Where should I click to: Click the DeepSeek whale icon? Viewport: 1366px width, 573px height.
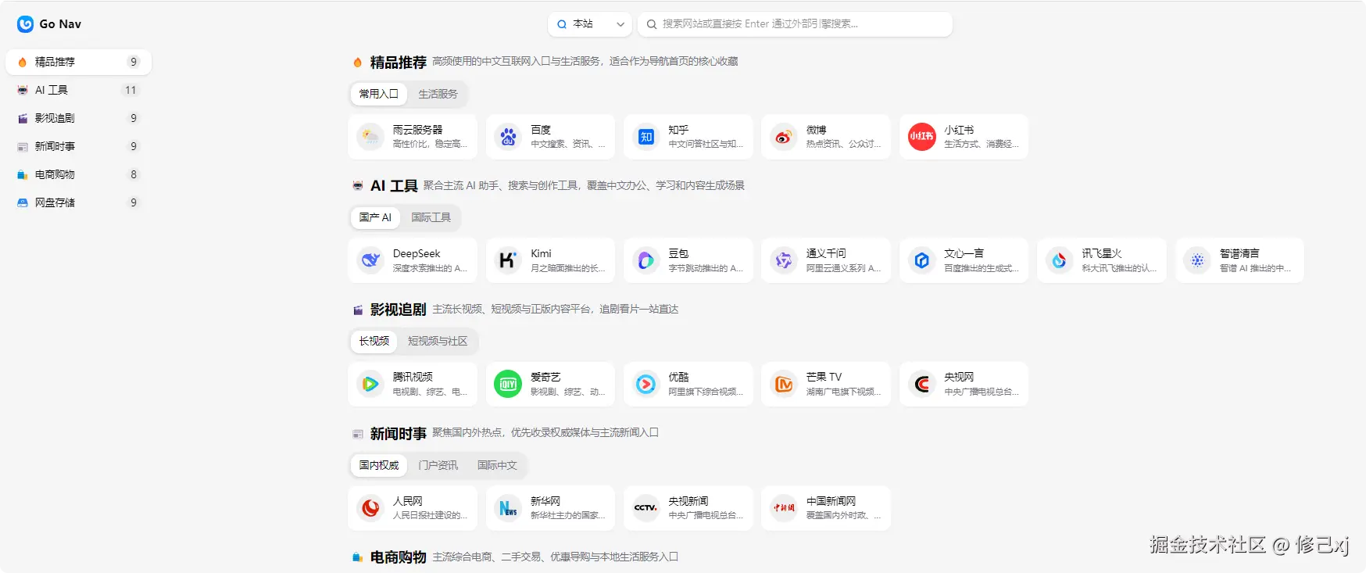pos(370,260)
